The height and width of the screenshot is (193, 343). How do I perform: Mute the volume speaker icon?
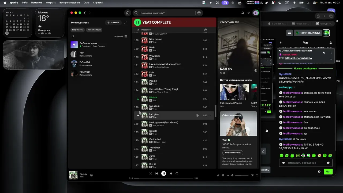[x=232, y=175]
